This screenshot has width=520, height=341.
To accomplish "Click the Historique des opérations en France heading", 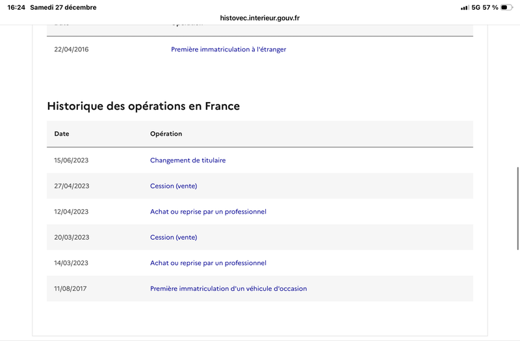I will 143,106.
